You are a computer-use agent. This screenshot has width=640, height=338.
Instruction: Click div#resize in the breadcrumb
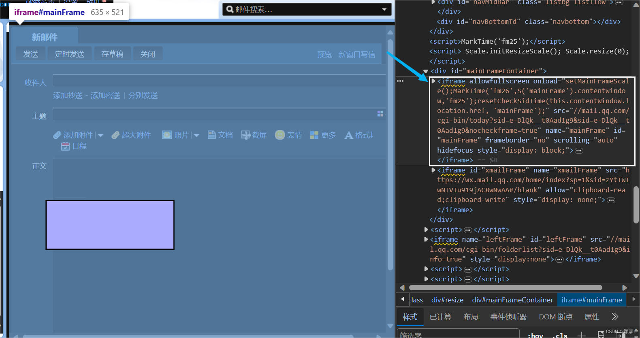coord(447,300)
